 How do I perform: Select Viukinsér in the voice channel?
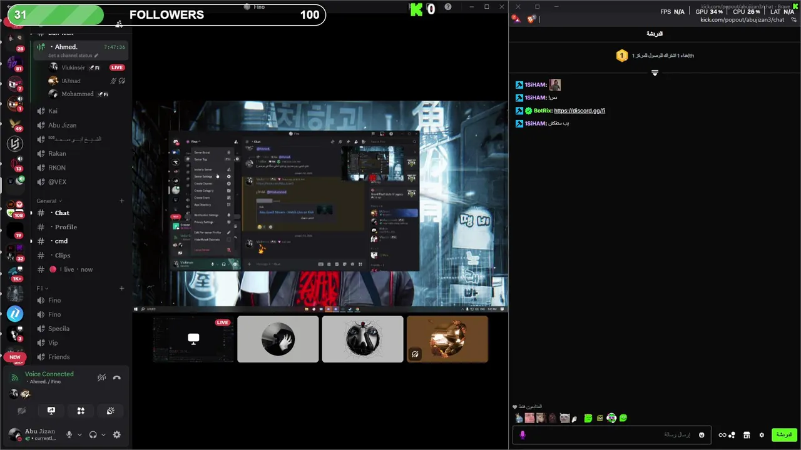tap(73, 67)
